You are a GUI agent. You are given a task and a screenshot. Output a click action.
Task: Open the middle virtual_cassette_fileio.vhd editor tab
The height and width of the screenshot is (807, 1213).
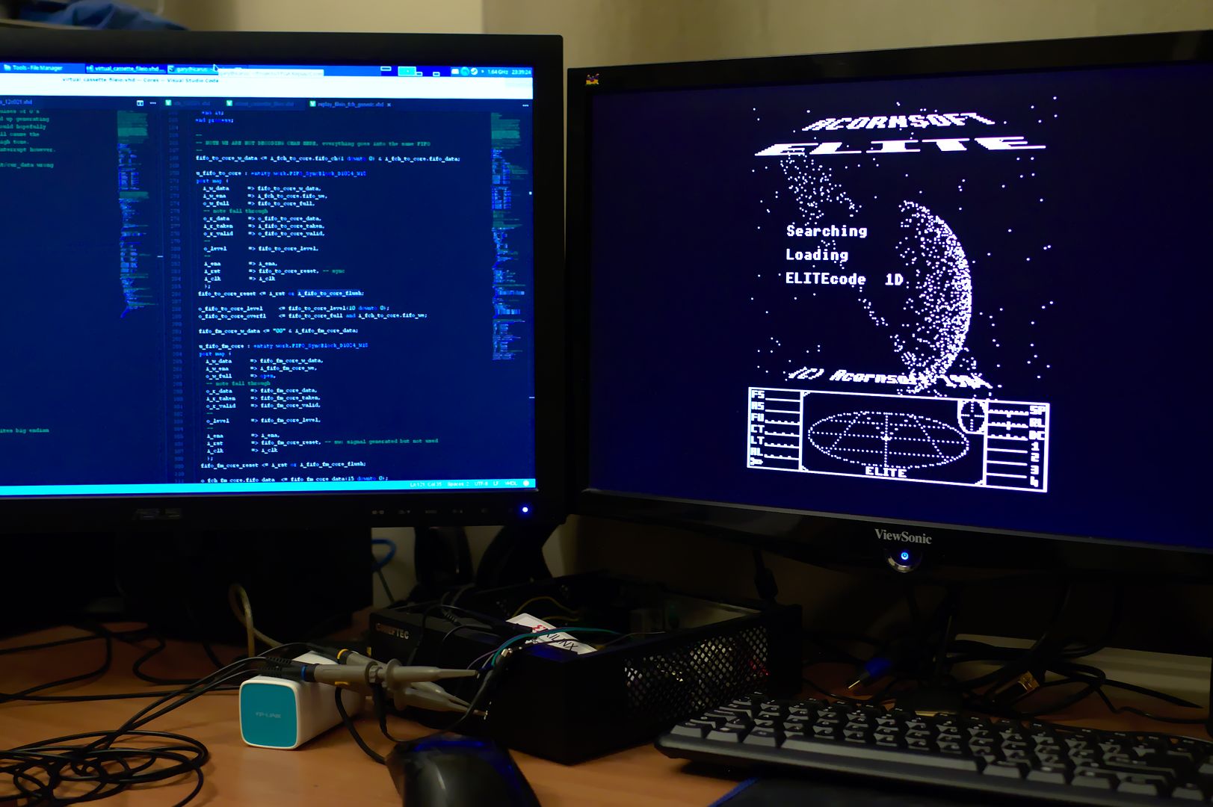pyautogui.click(x=262, y=104)
